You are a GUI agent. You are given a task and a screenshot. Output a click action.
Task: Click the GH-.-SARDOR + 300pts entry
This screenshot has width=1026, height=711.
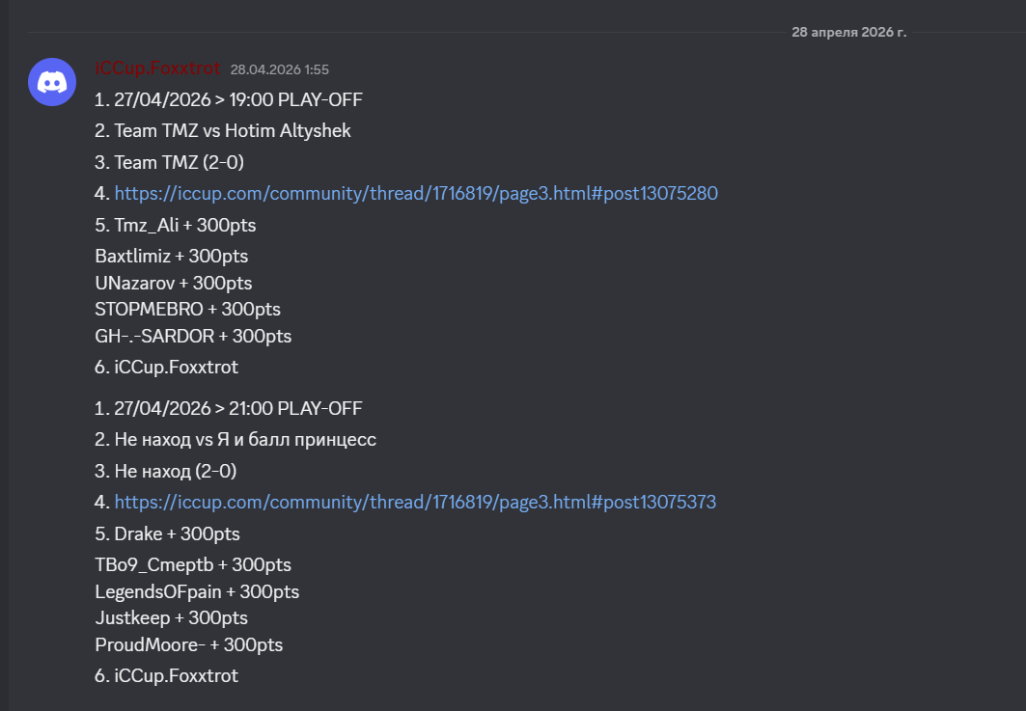193,337
